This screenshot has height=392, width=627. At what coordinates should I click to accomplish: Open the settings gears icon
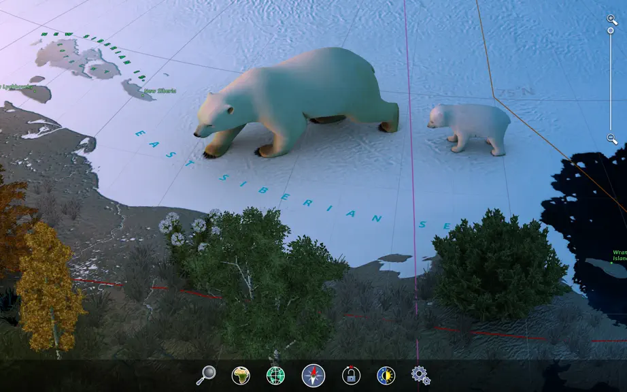pyautogui.click(x=421, y=376)
